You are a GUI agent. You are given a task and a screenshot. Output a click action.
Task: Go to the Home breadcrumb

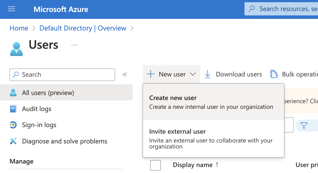pyautogui.click(x=19, y=28)
